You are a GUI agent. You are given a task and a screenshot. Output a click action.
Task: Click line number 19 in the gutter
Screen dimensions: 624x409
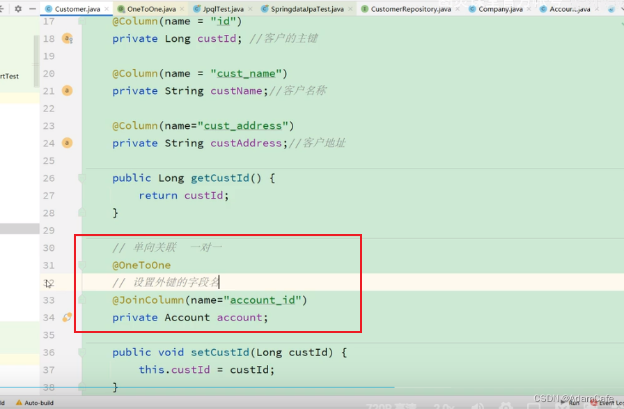tap(49, 56)
